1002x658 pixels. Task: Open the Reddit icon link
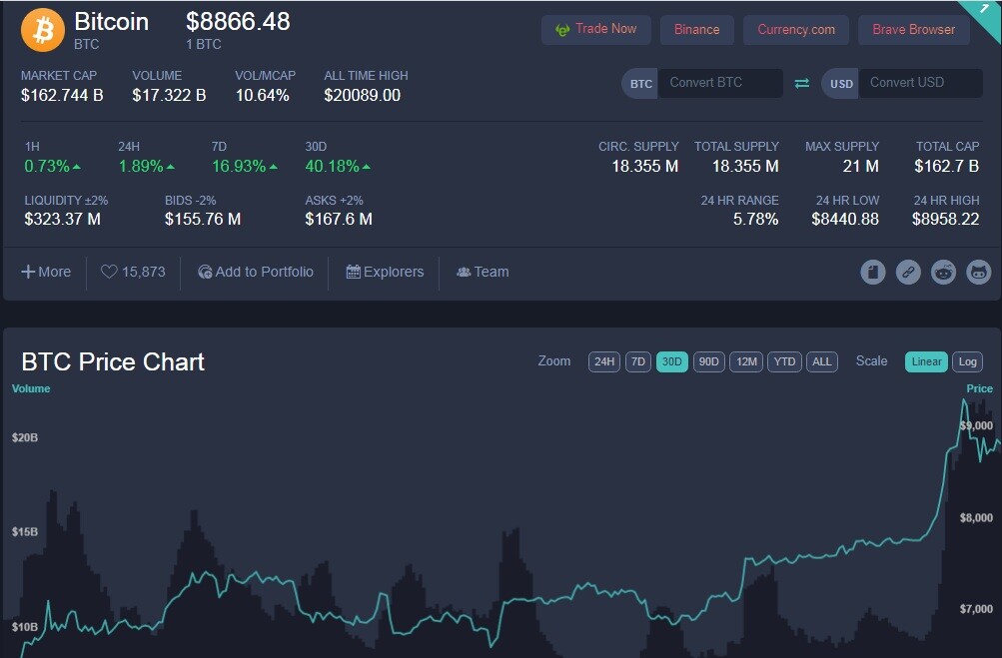pyautogui.click(x=943, y=273)
